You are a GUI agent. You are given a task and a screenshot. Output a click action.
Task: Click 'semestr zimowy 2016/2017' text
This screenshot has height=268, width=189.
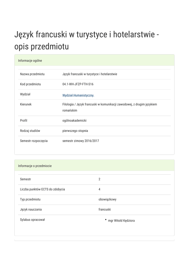point(81,141)
